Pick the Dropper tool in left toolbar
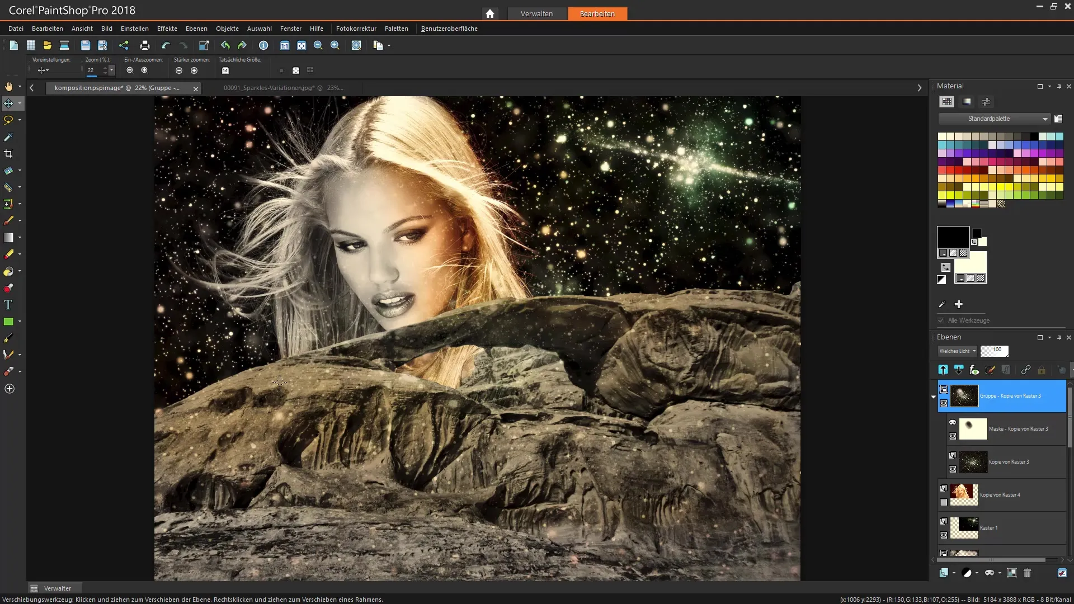The image size is (1074, 604). tap(8, 137)
